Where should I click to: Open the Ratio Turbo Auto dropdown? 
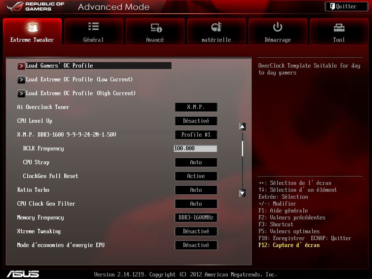[x=196, y=190]
